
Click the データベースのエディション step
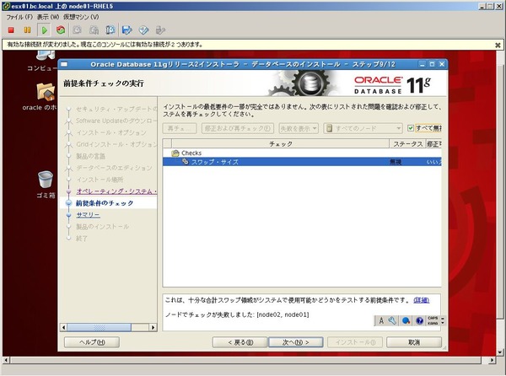[x=114, y=168]
